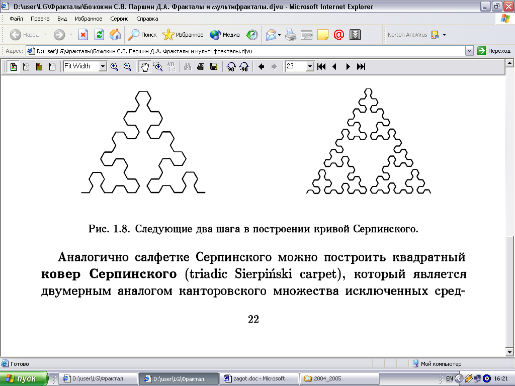
Task: Expand the address bar dropdown
Action: 469,51
